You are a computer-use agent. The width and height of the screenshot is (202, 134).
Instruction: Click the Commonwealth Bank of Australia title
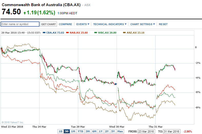point(41,5)
